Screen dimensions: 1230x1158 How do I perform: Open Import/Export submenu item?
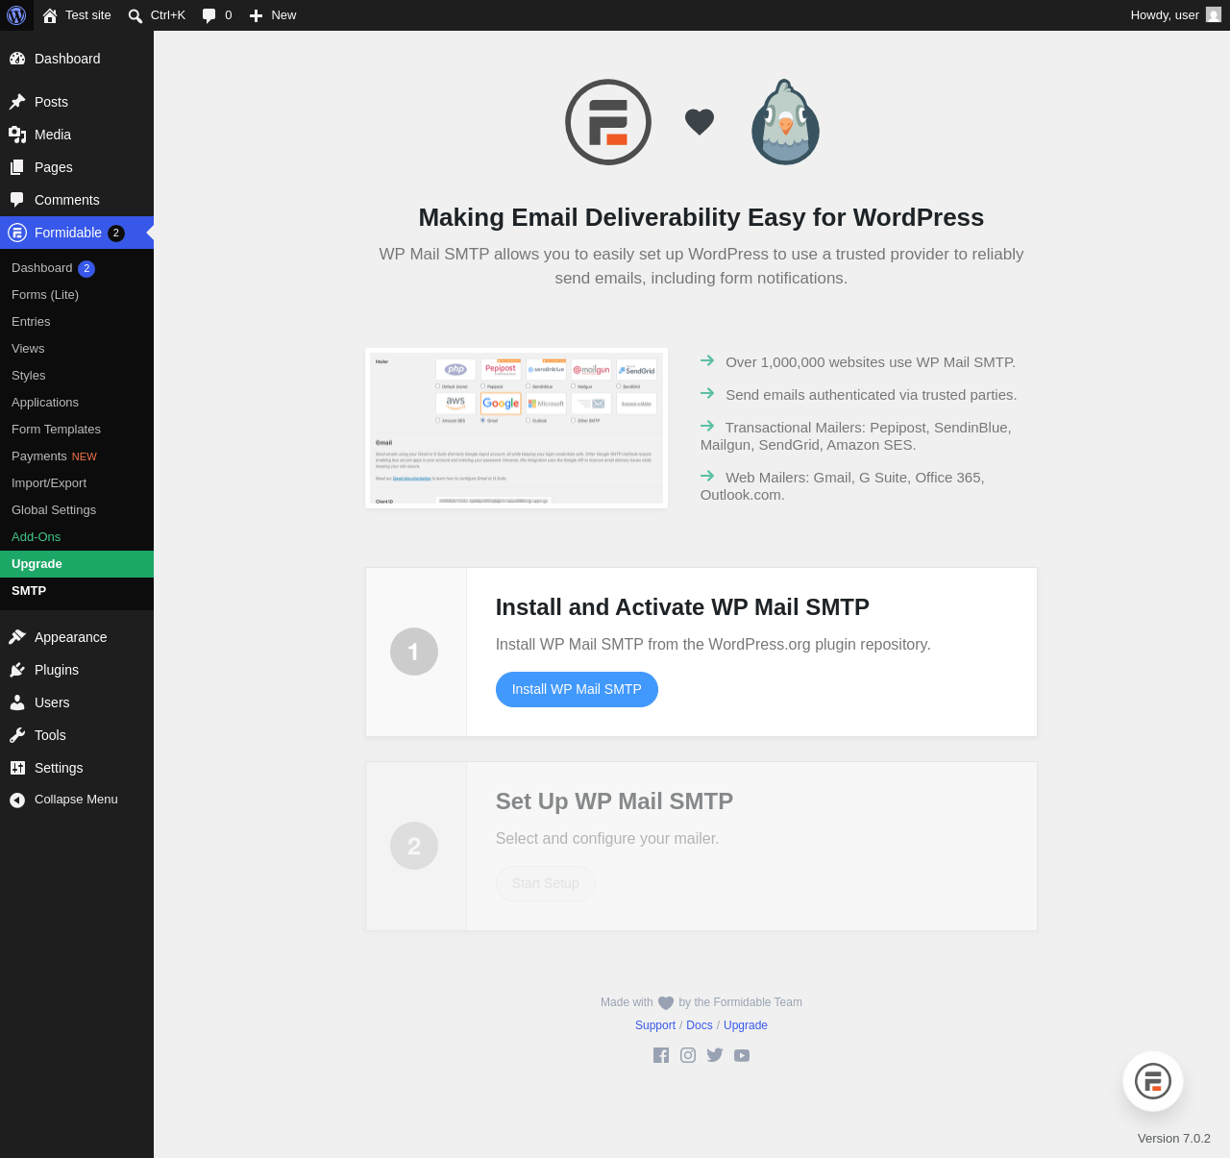tap(77, 483)
